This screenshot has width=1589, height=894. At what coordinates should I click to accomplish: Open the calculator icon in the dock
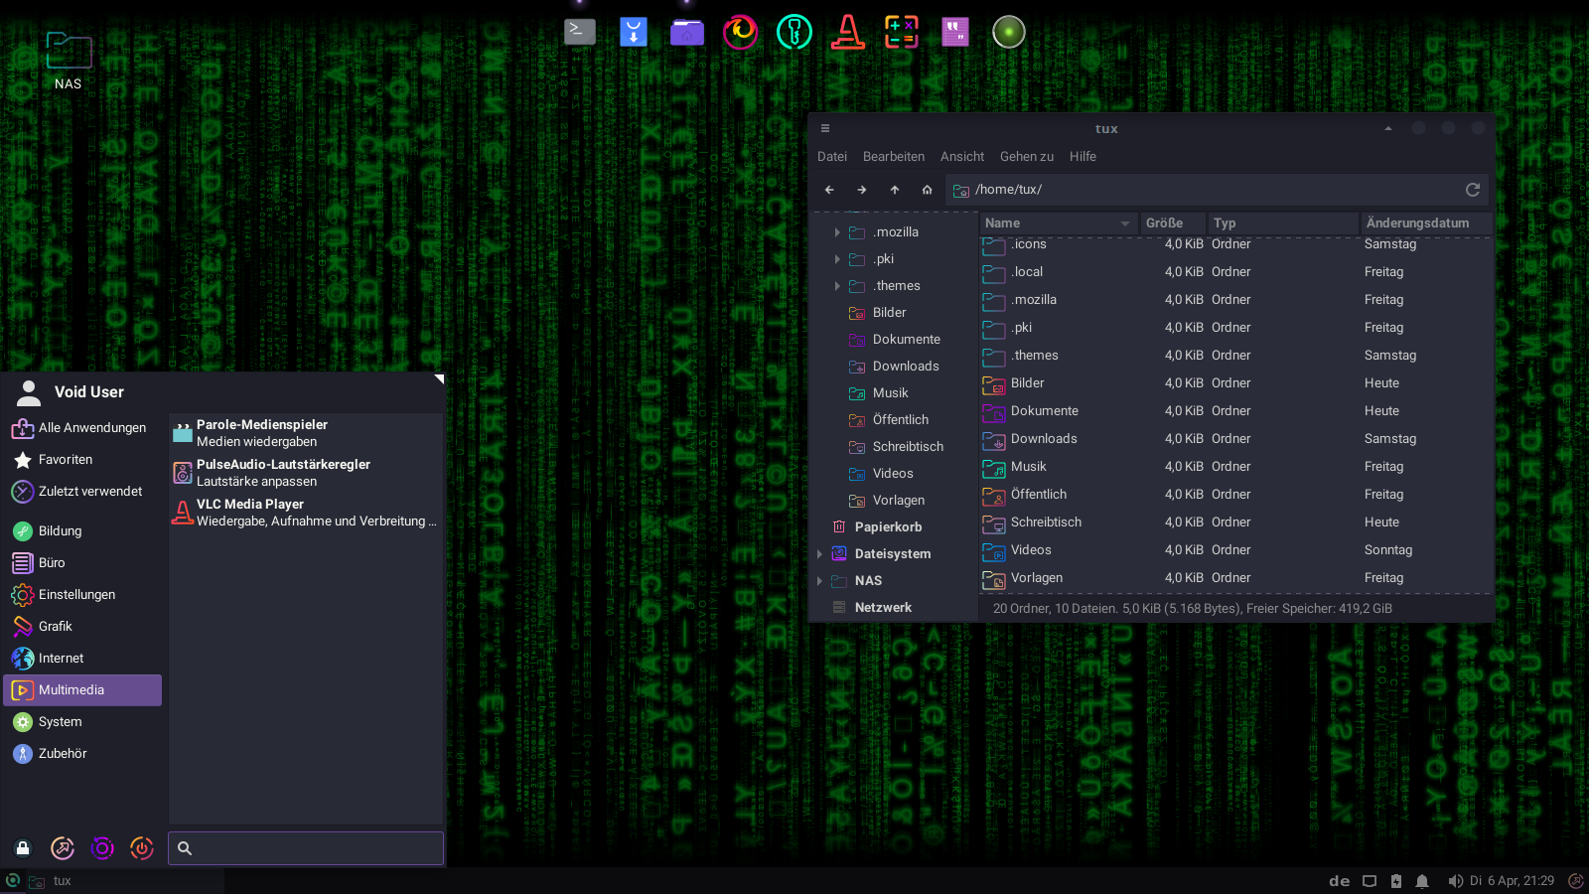click(x=902, y=32)
